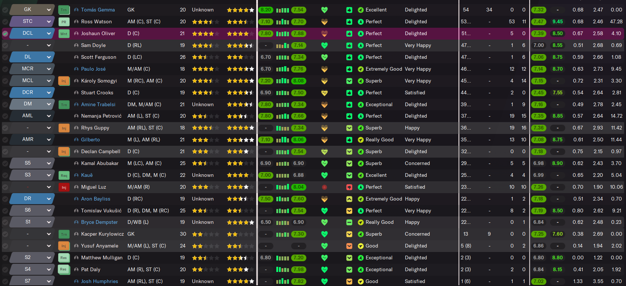Click the red Inj icon for Miguel Luz
Screen dimensions: 626x286
[x=64, y=187]
